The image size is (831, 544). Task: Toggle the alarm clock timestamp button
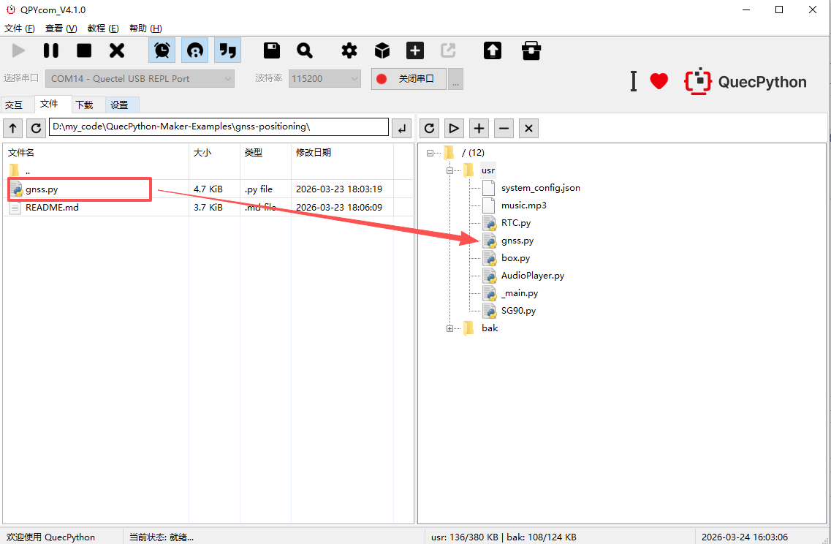(x=162, y=50)
